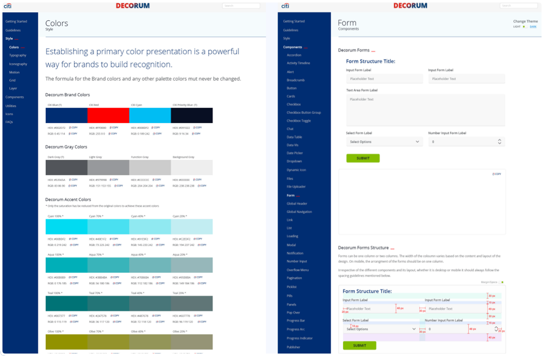
Task: Toggle the Margin/Specs switch
Action: 501,282
